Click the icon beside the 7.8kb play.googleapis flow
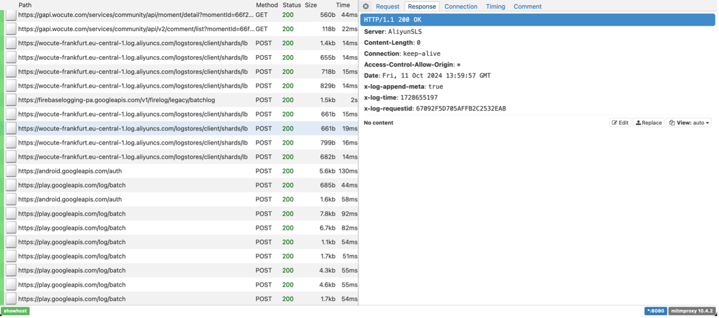Viewport: 719px width, 318px height. [x=11, y=214]
